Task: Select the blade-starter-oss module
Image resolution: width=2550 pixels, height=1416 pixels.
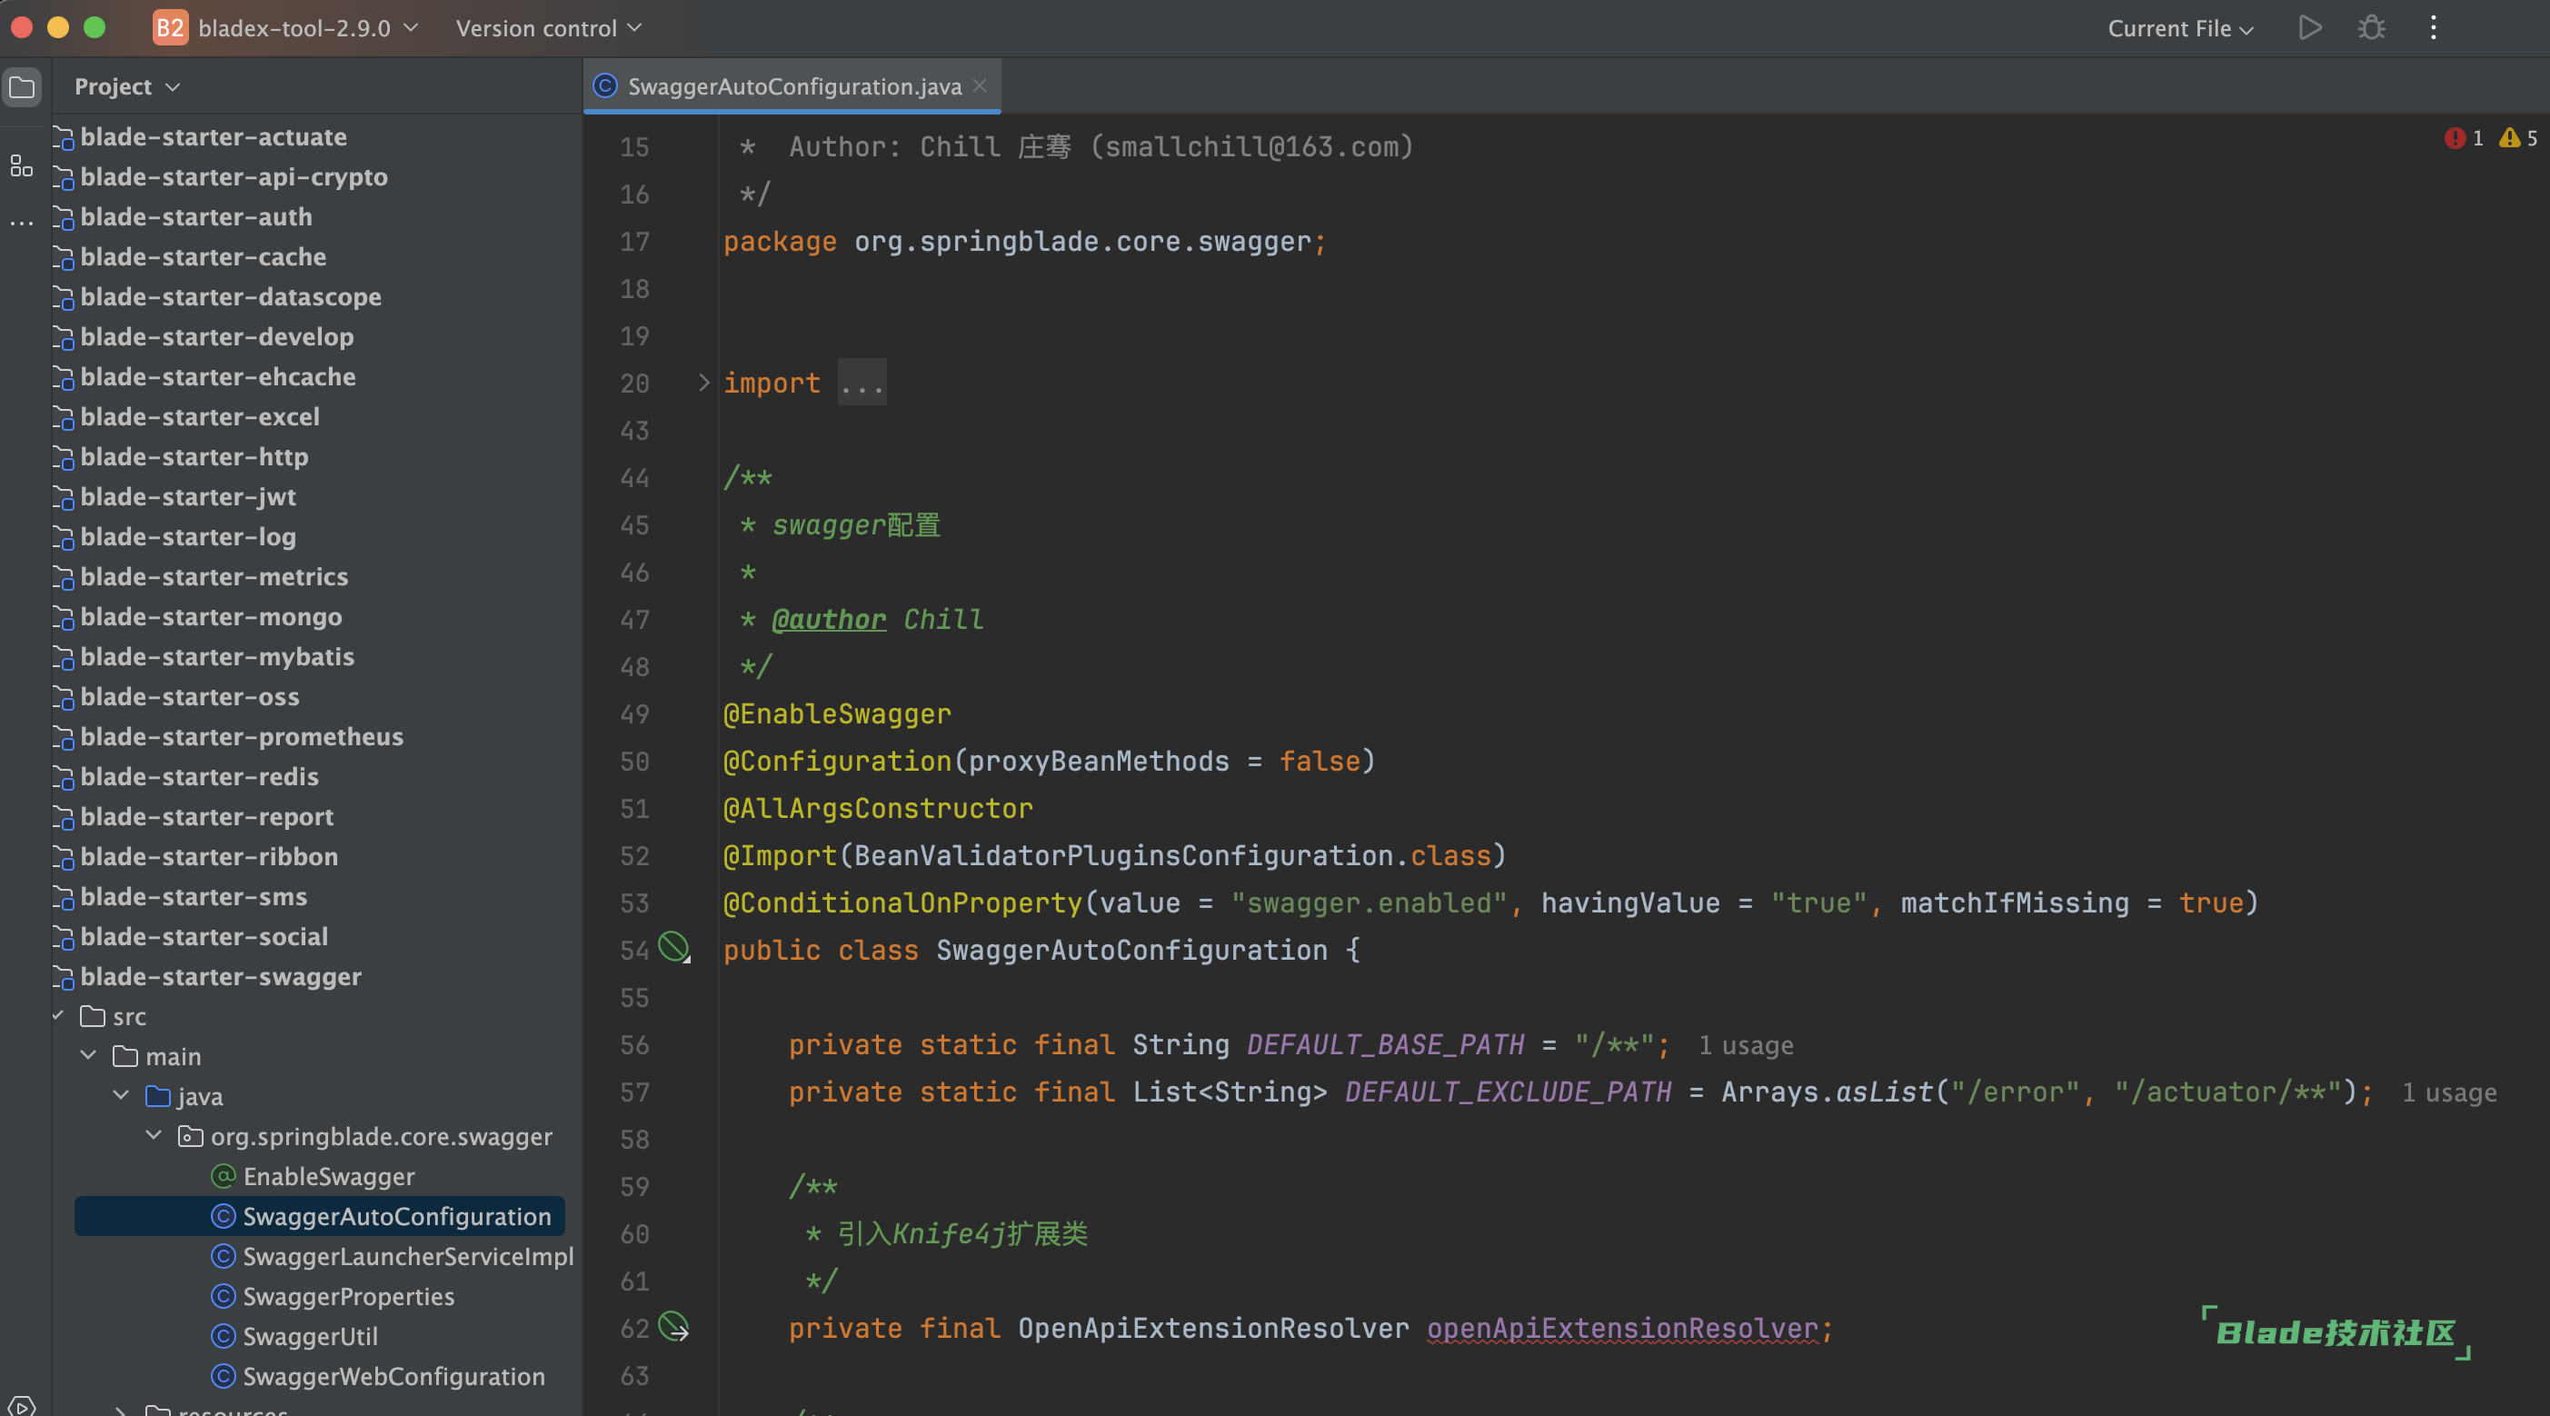Action: tap(189, 696)
